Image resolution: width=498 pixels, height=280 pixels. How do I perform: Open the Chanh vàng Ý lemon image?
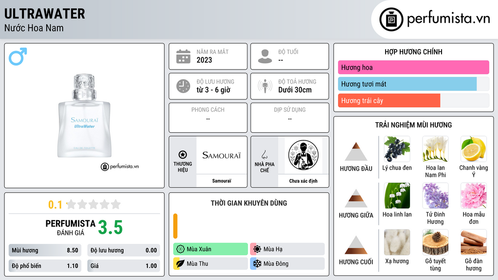point(474,149)
